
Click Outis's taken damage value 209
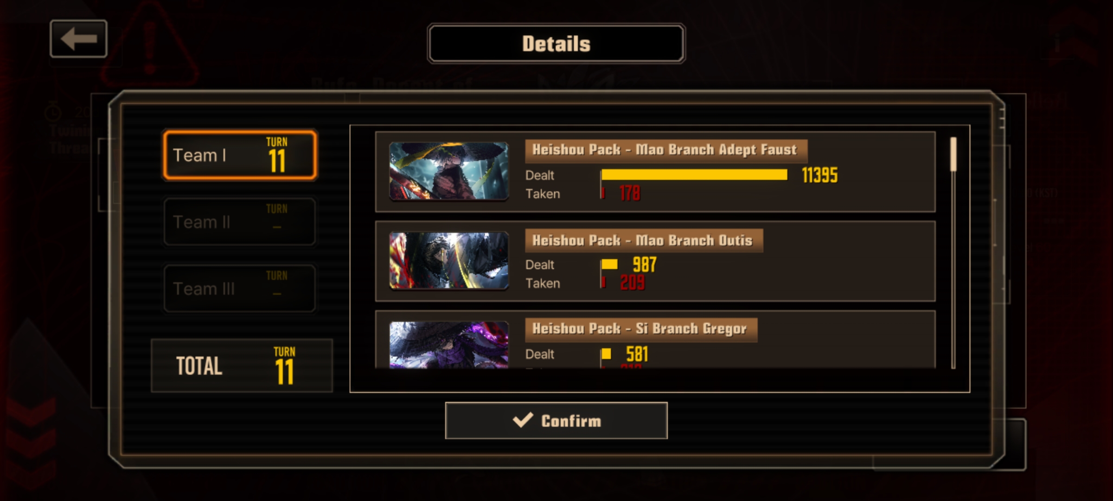tap(633, 283)
